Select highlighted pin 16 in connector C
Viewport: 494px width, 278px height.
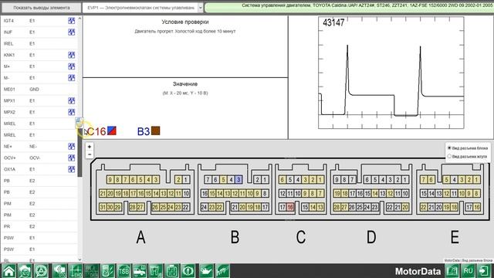(x=290, y=207)
